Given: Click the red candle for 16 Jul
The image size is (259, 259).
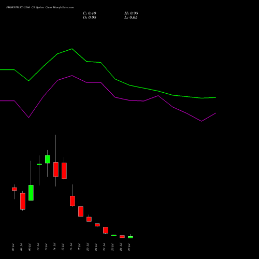Looking at the screenshot, I should click(73, 201).
